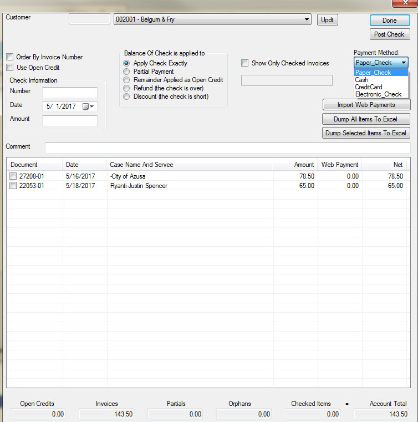Pick Paper_Check from payment list
The width and height of the screenshot is (418, 422).
(381, 73)
